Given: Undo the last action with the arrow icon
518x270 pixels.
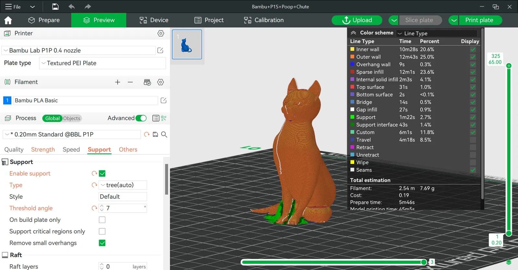Looking at the screenshot, I should point(72,6).
